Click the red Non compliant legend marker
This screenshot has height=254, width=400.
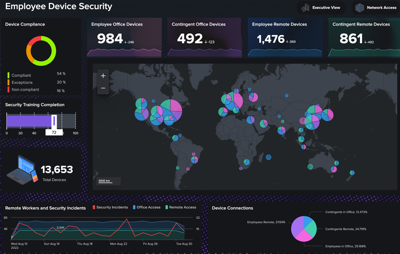point(8,89)
